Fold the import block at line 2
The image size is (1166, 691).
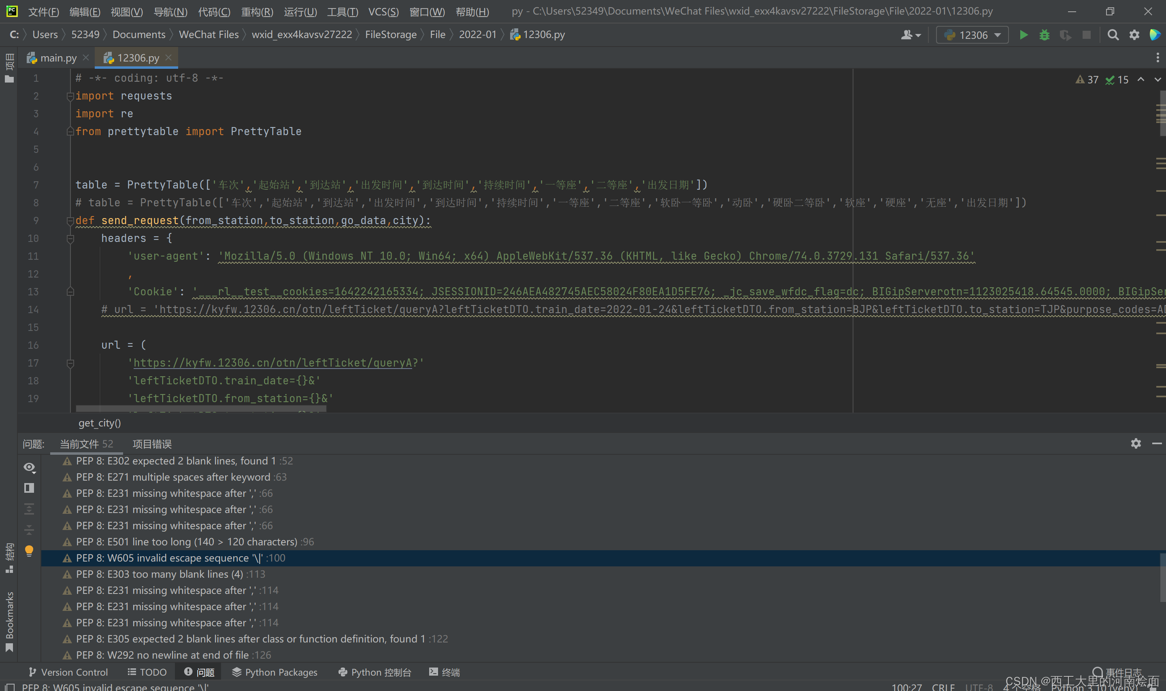[70, 96]
